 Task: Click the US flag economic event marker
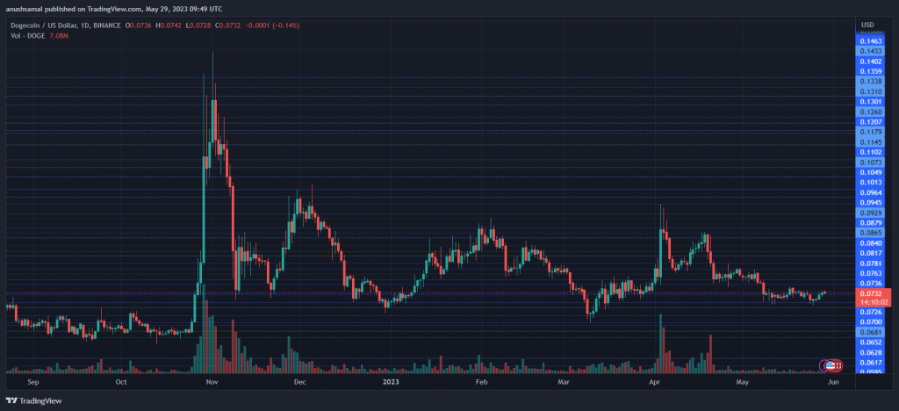point(831,364)
